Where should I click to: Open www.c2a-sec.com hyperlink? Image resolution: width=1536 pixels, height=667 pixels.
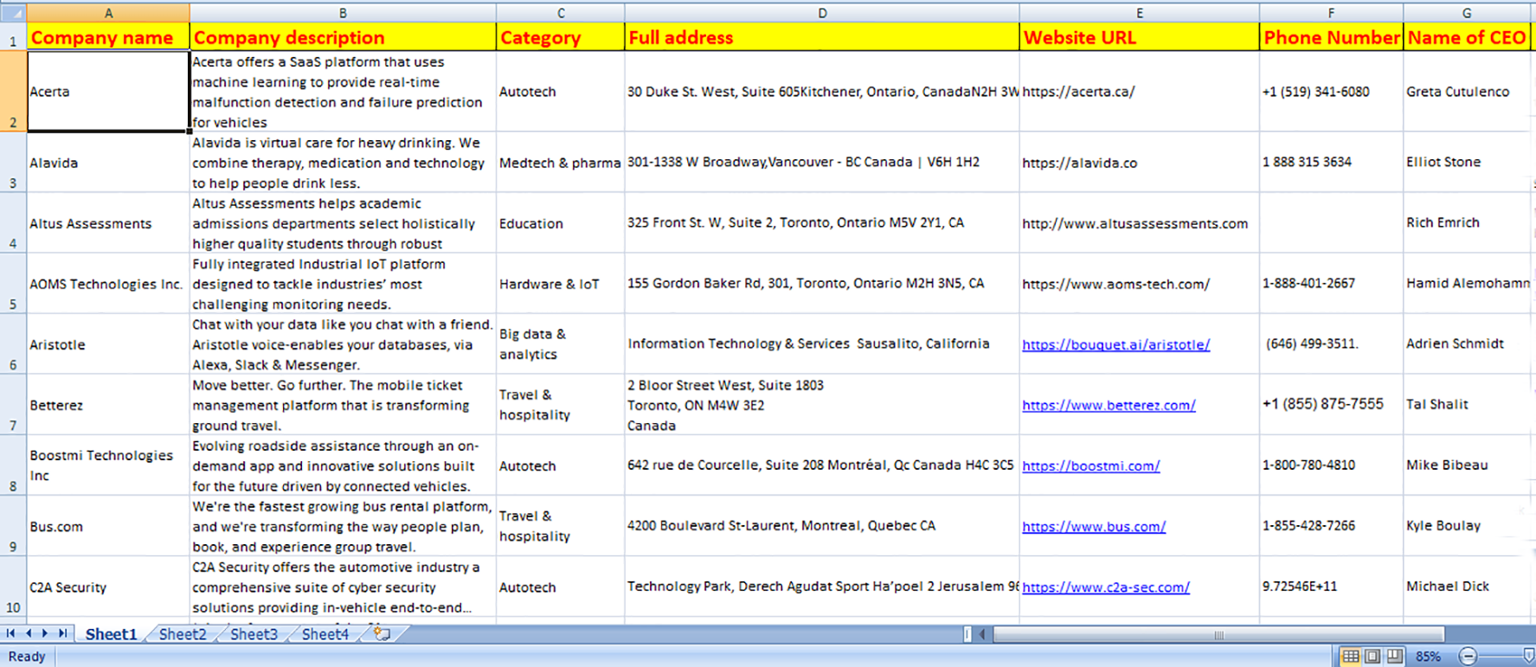pyautogui.click(x=1106, y=587)
